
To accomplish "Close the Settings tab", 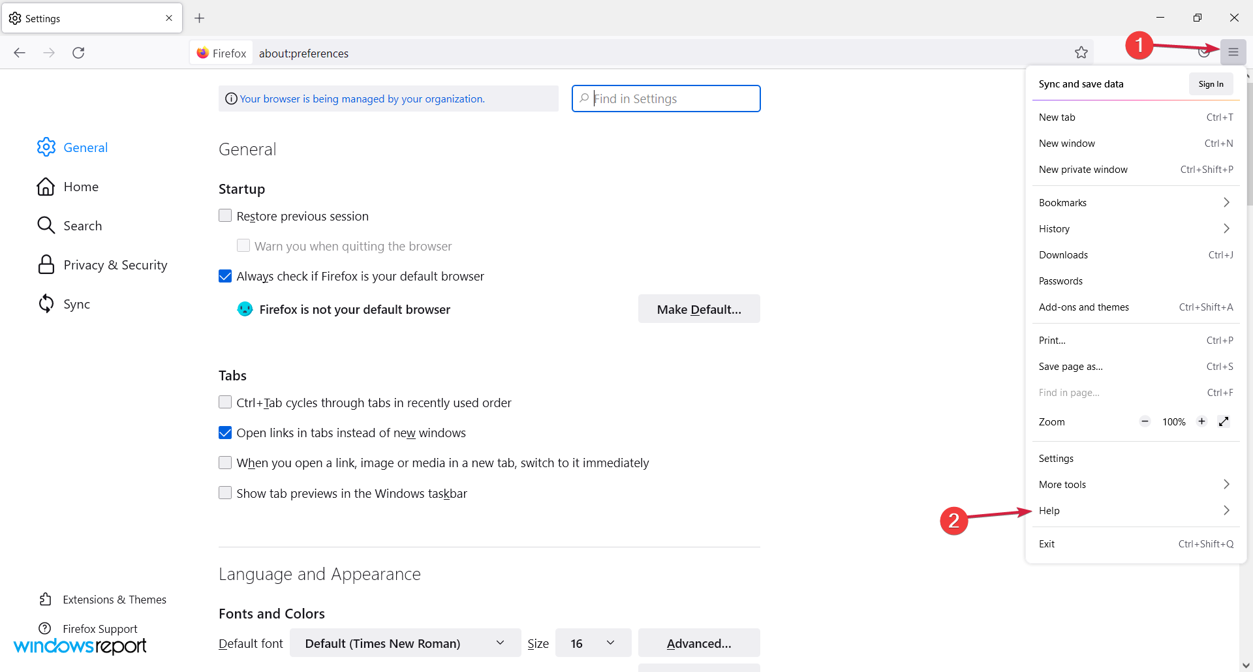I will [x=169, y=18].
